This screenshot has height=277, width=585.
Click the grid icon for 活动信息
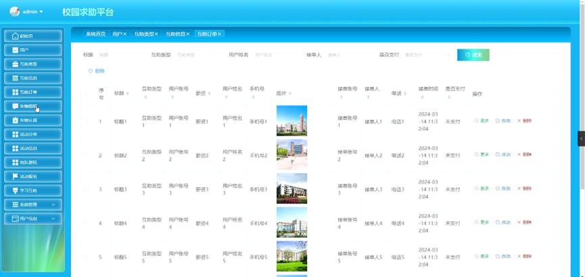point(15,149)
